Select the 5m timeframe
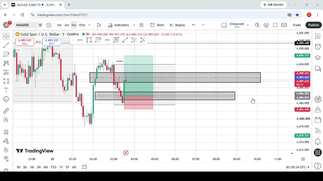Viewport: 323px width, 181px height. tap(74, 25)
